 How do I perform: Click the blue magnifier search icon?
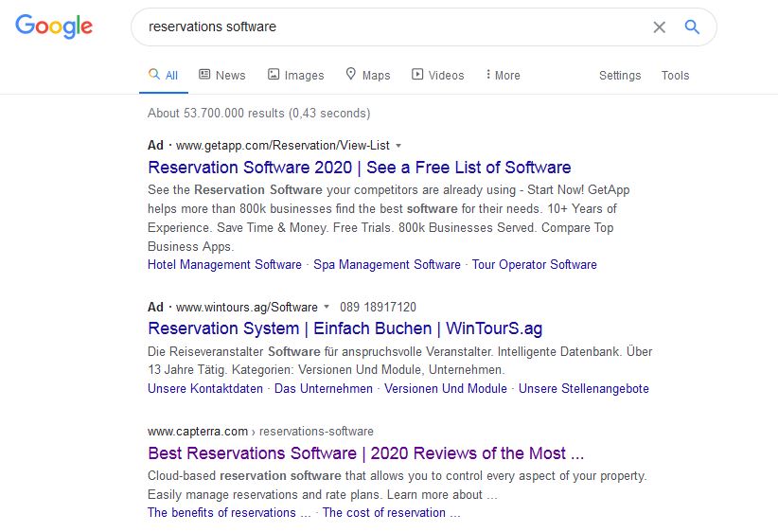point(692,27)
